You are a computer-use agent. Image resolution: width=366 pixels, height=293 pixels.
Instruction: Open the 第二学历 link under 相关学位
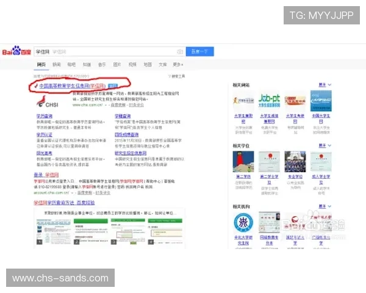pos(243,176)
